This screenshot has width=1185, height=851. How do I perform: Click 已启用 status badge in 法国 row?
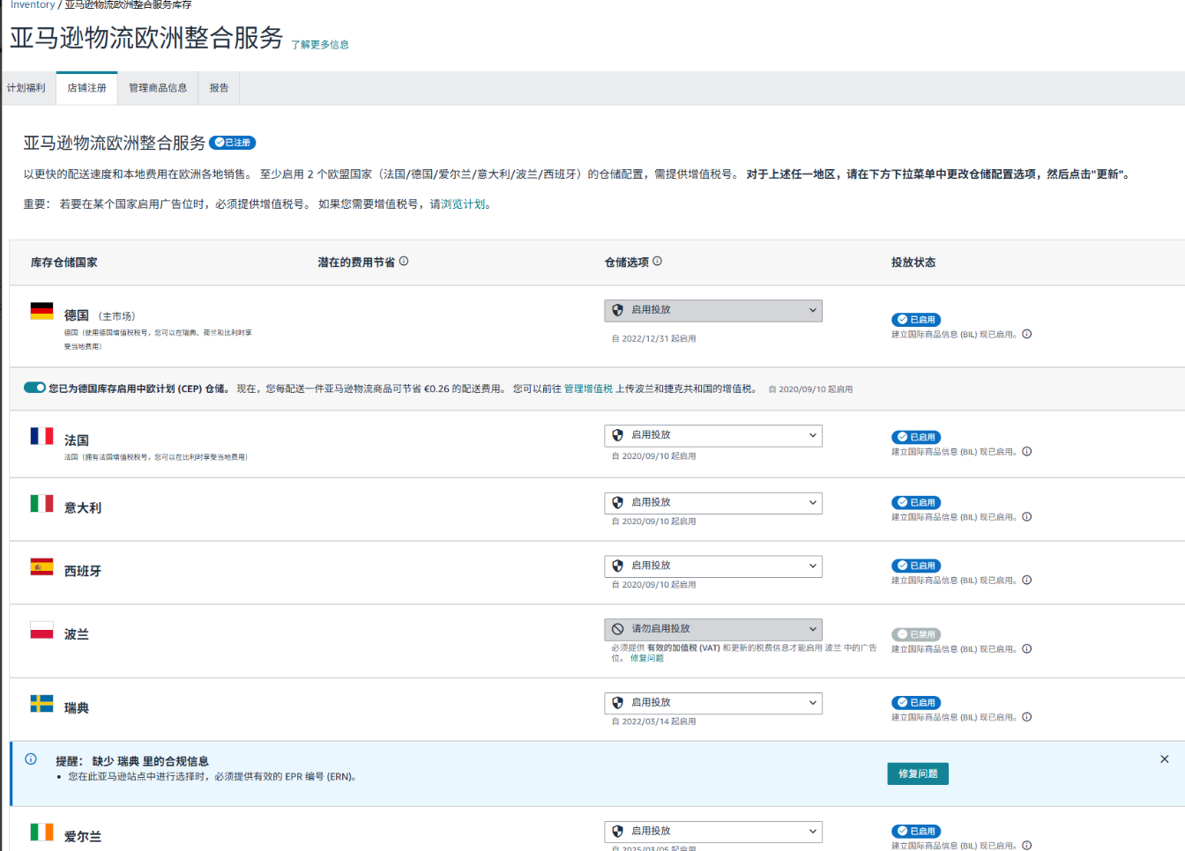coord(916,437)
